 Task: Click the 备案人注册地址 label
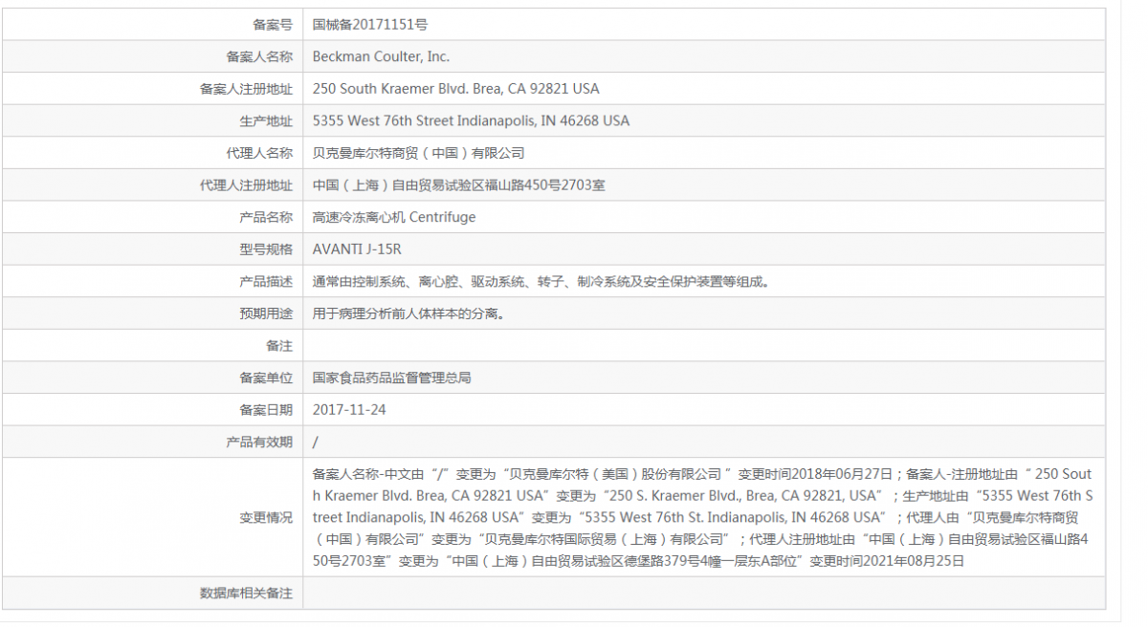246,89
